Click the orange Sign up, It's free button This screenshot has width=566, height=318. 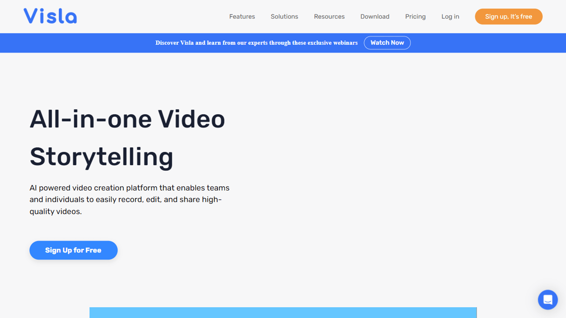pos(508,17)
